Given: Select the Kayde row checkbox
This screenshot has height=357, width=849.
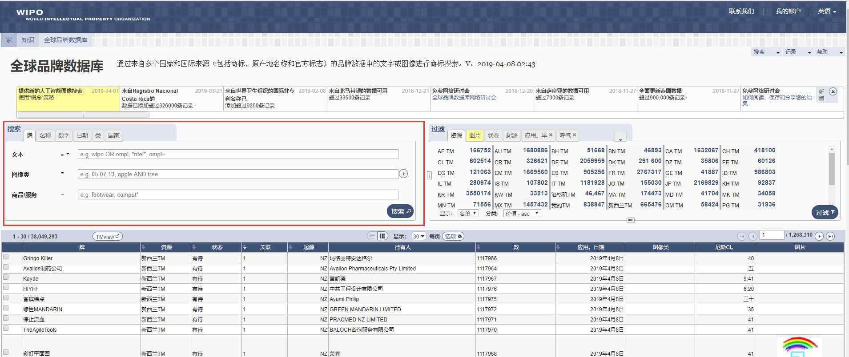Looking at the screenshot, I should pyautogui.click(x=6, y=278).
